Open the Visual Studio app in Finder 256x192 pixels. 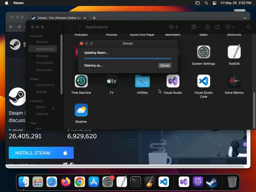173,81
